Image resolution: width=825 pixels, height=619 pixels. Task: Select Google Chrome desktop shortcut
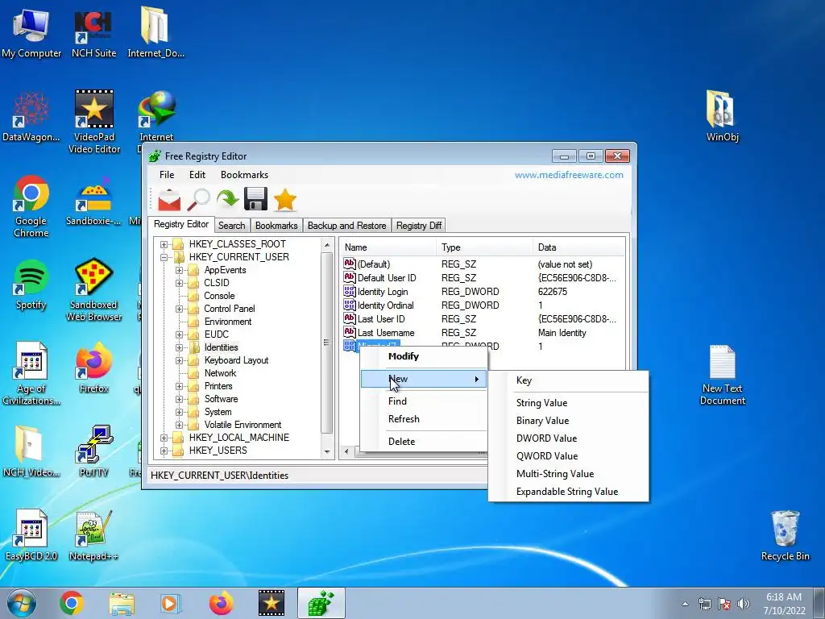(31, 206)
